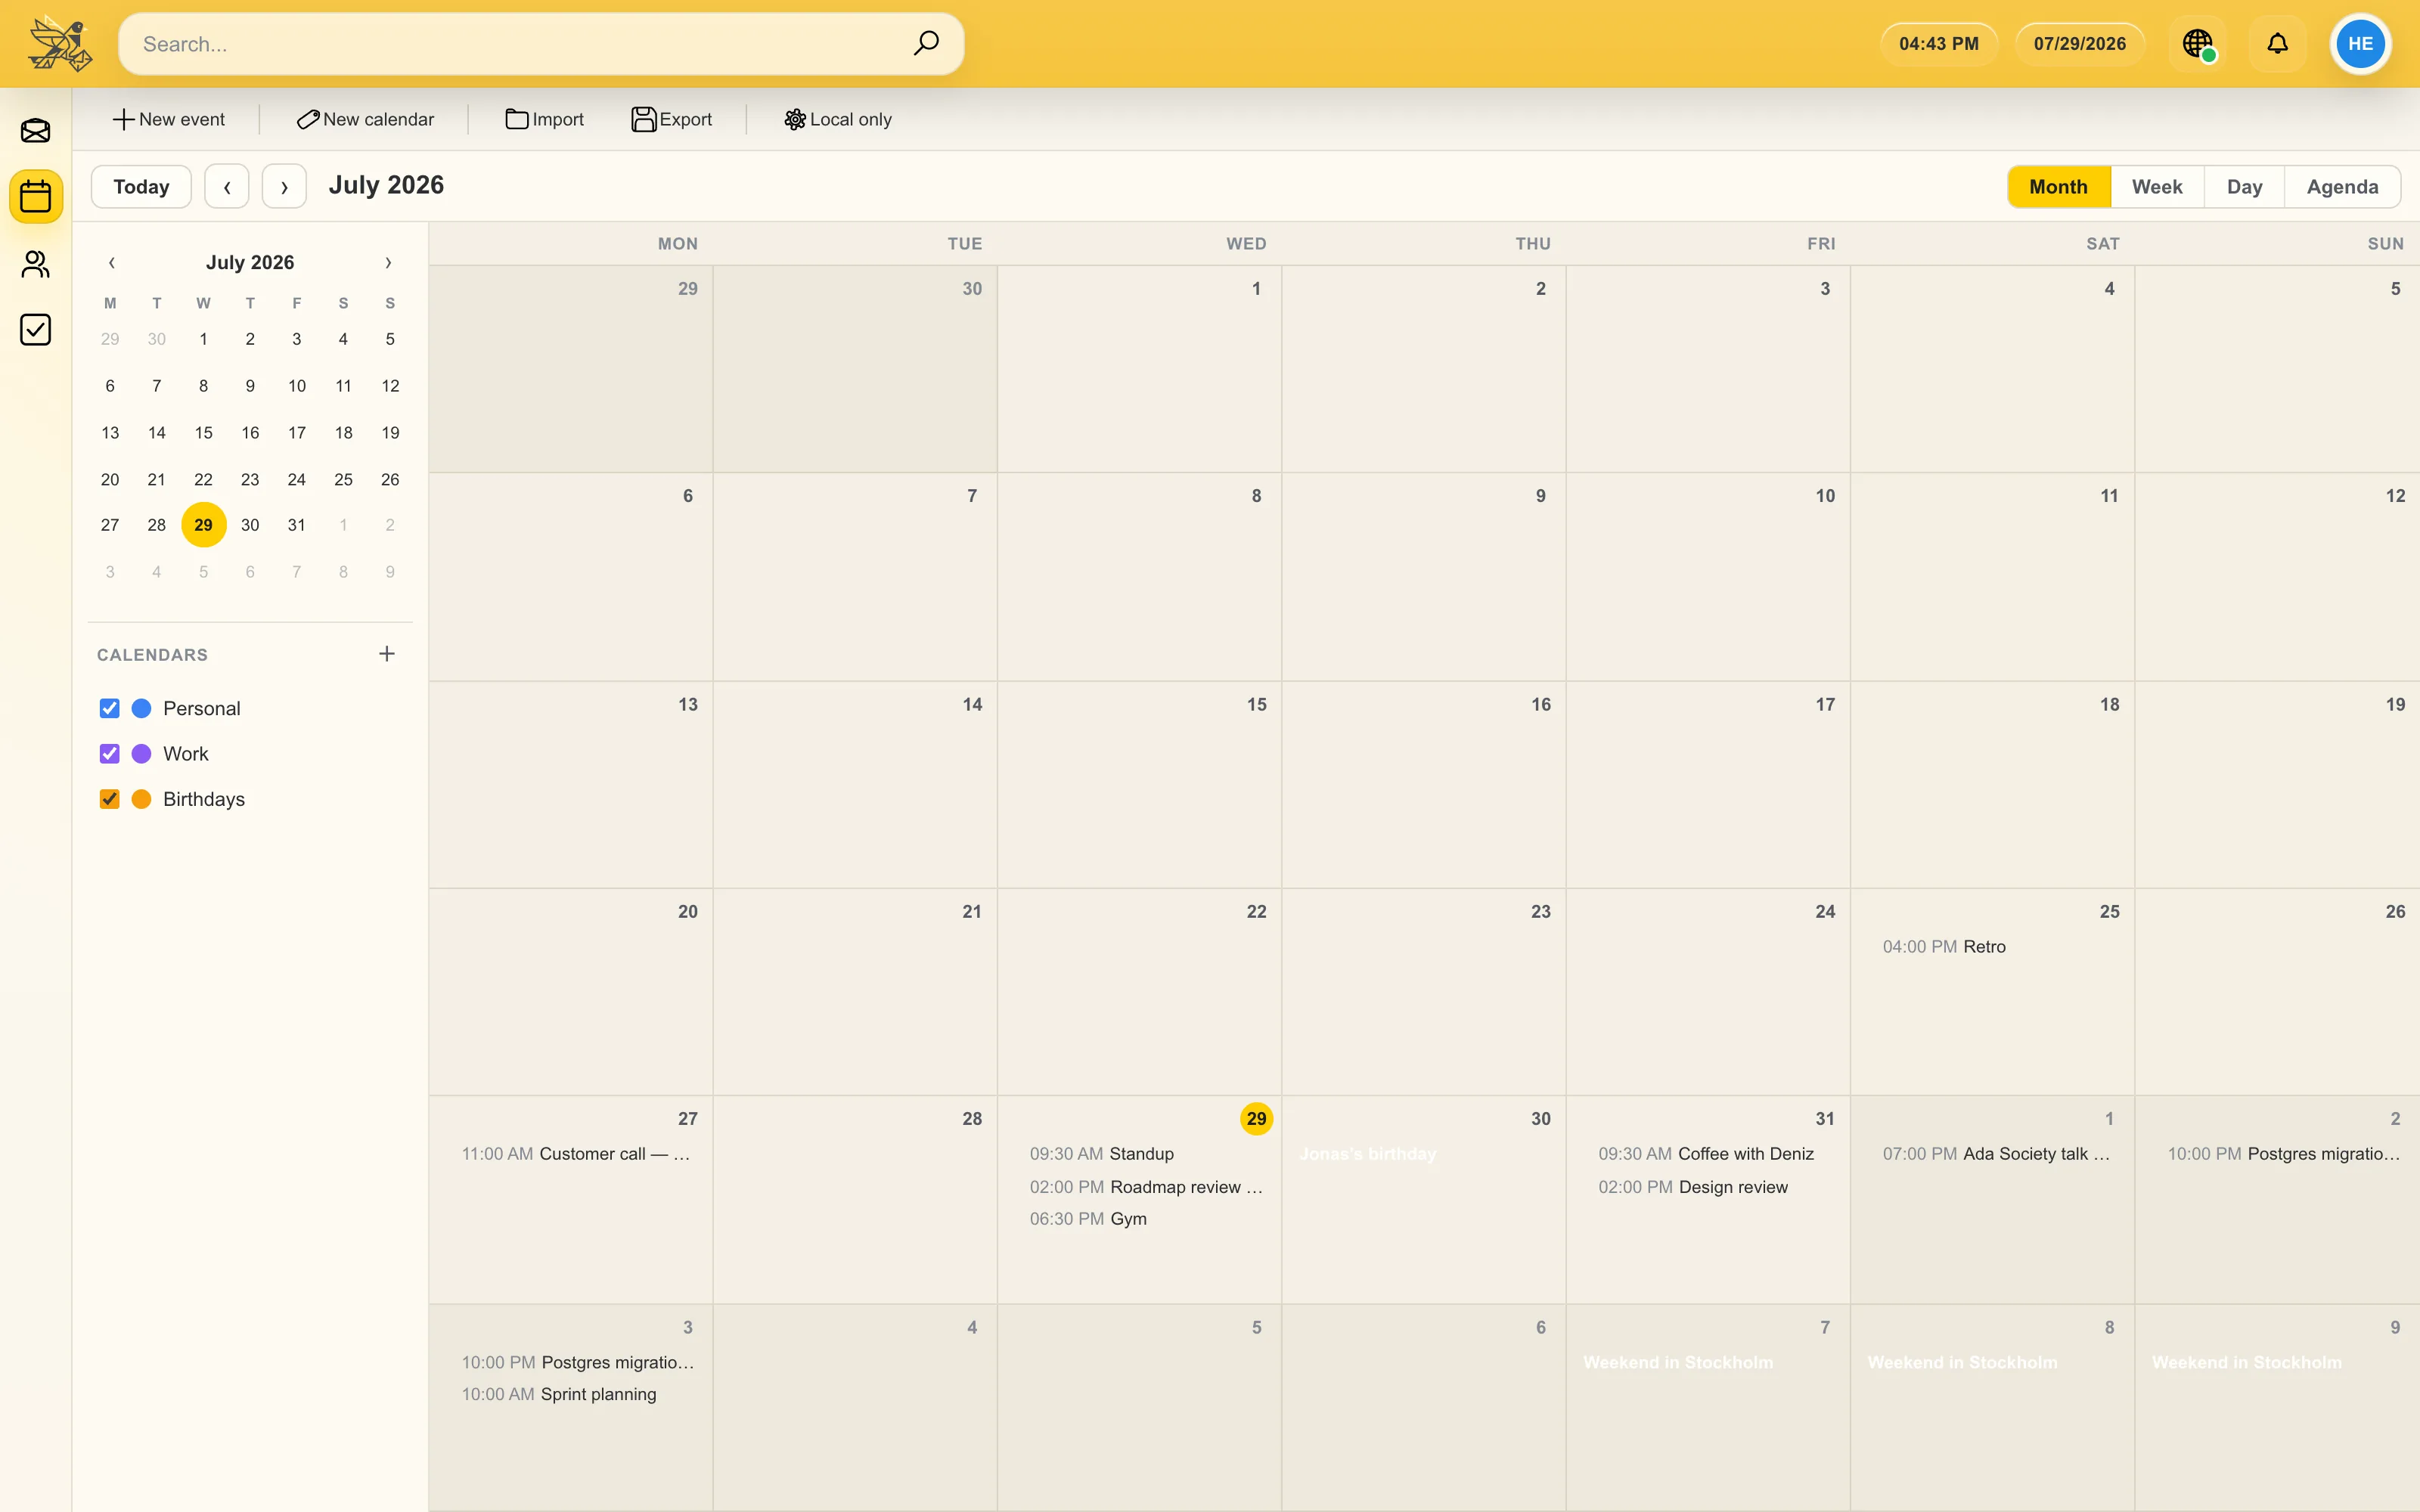
Task: Click the blue Personal color dot
Action: click(142, 708)
